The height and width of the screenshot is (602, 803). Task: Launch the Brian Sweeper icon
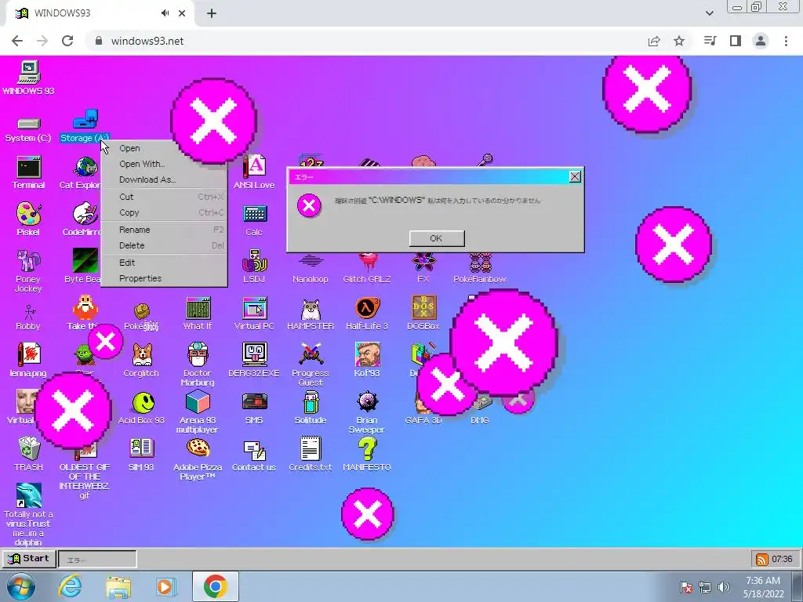pos(367,402)
